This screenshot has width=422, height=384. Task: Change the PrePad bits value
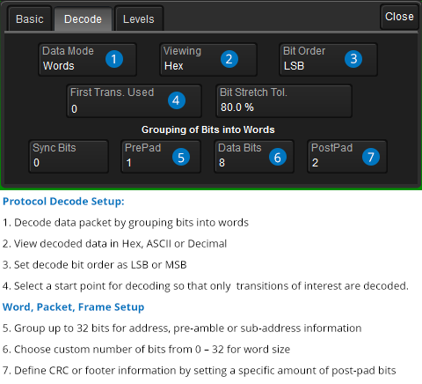[161, 157]
